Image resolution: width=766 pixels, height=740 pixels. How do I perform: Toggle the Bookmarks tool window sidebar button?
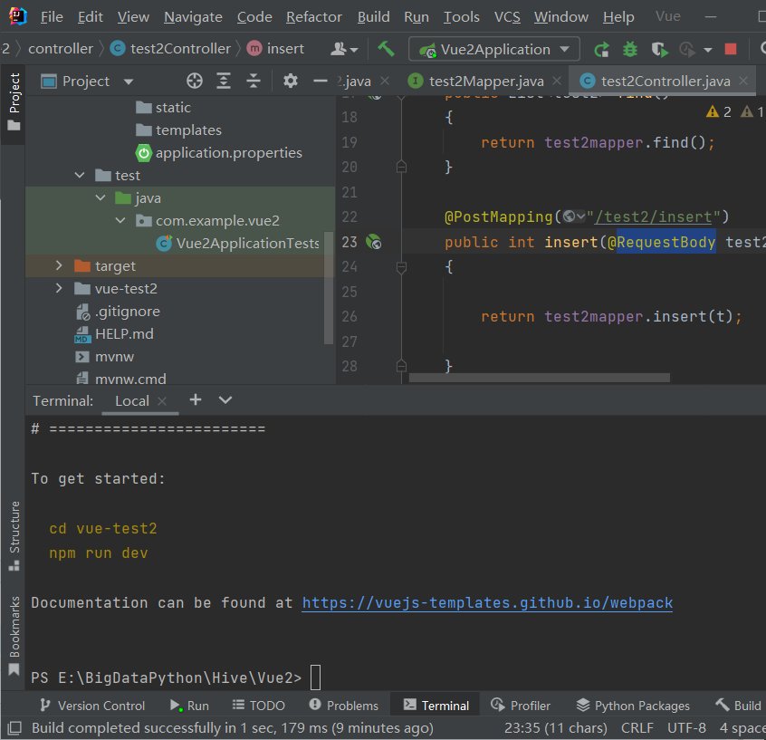(14, 636)
